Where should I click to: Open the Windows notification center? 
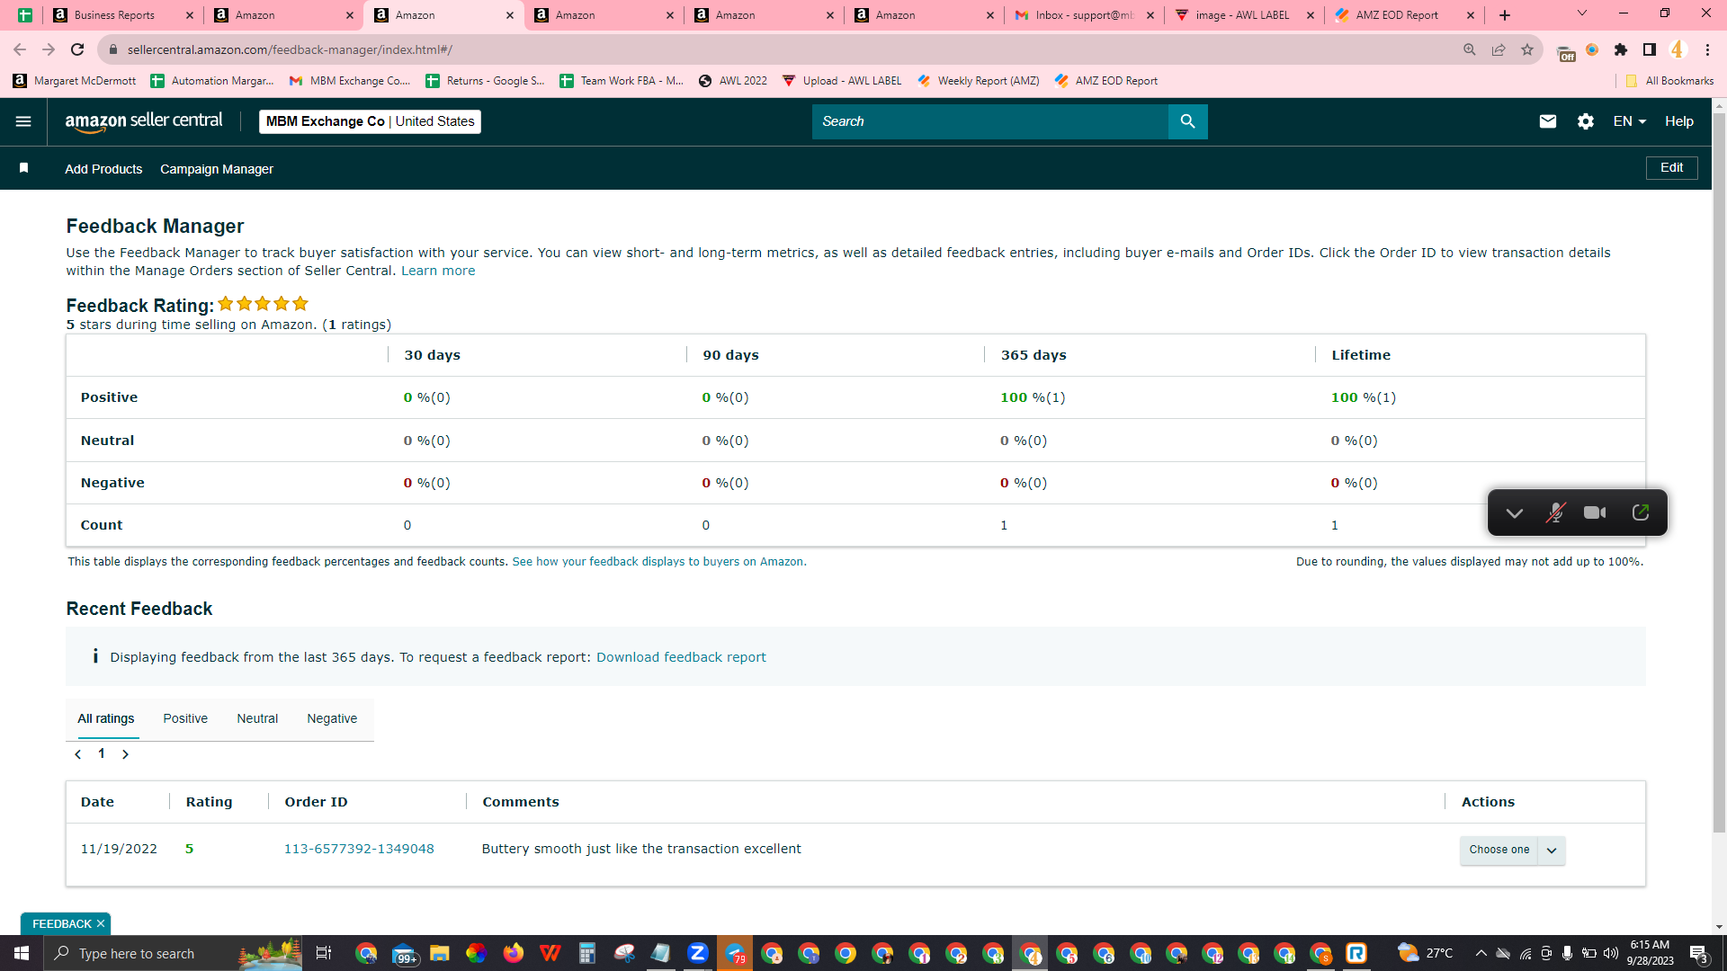(x=1699, y=953)
